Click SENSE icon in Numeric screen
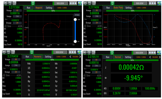162x99 pixels. tap(13, 52)
